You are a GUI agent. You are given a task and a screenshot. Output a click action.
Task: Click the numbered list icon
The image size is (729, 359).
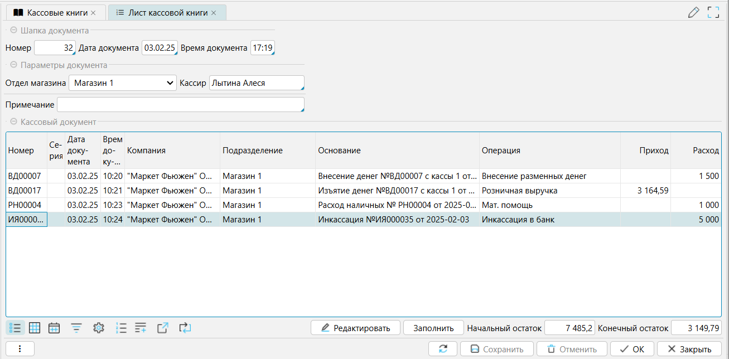(120, 328)
